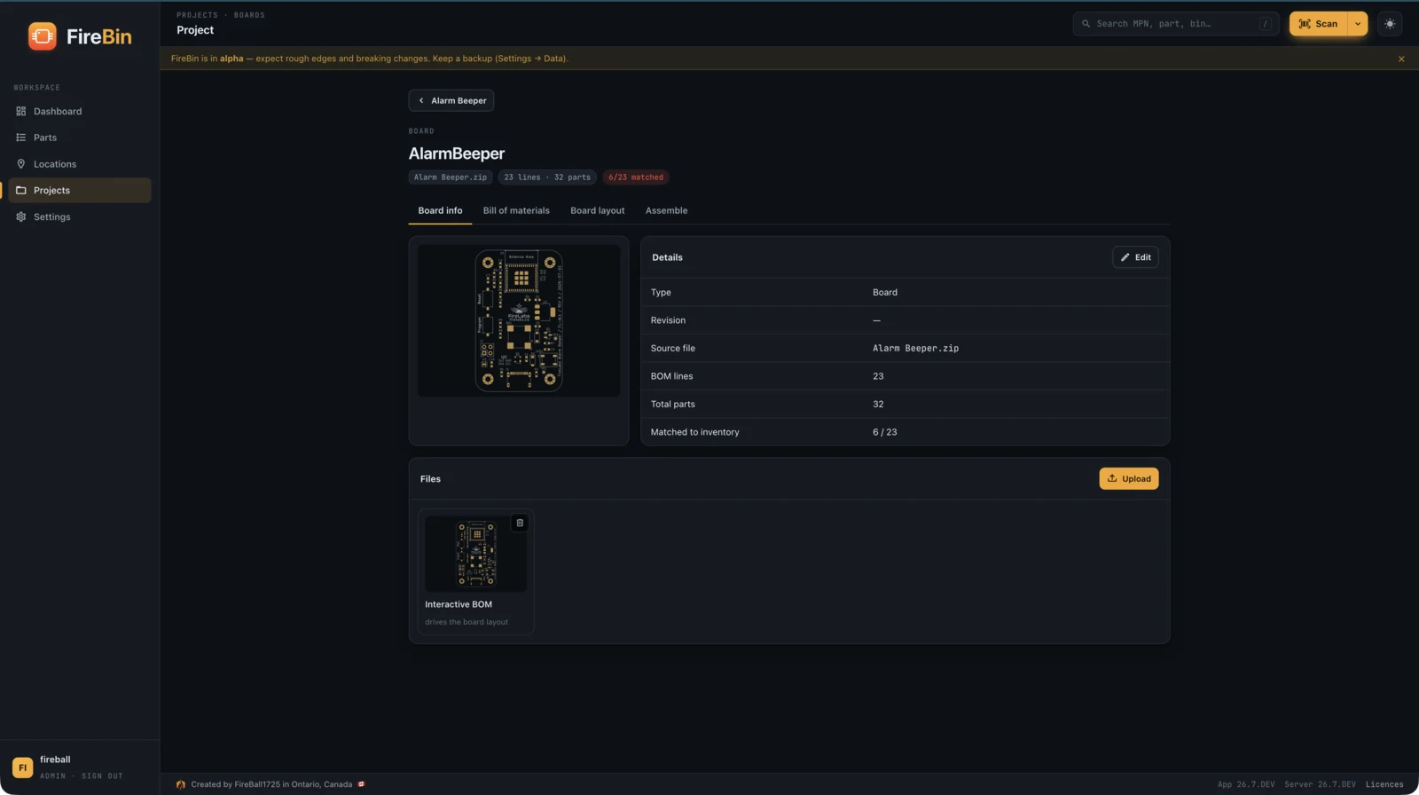
Task: Switch to the Board info tab
Action: click(x=440, y=210)
